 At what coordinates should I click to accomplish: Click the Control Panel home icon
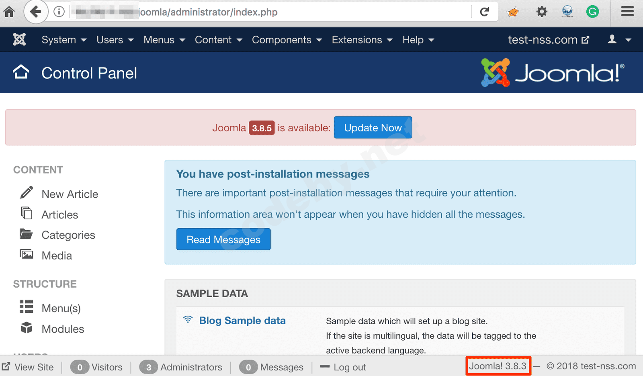(21, 72)
